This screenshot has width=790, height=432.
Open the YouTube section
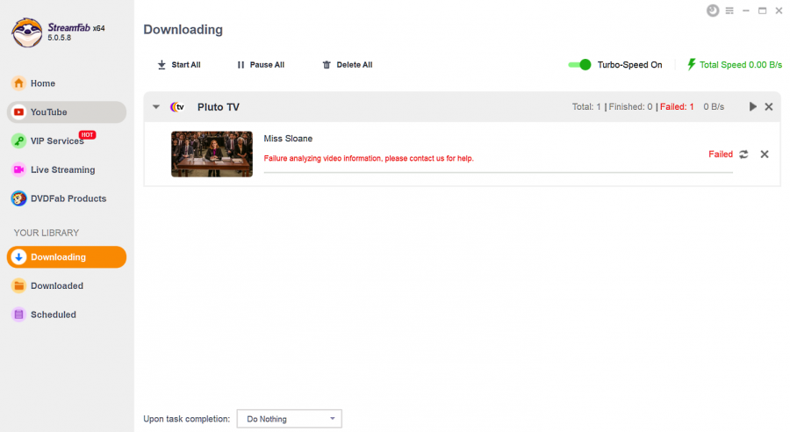click(x=67, y=112)
